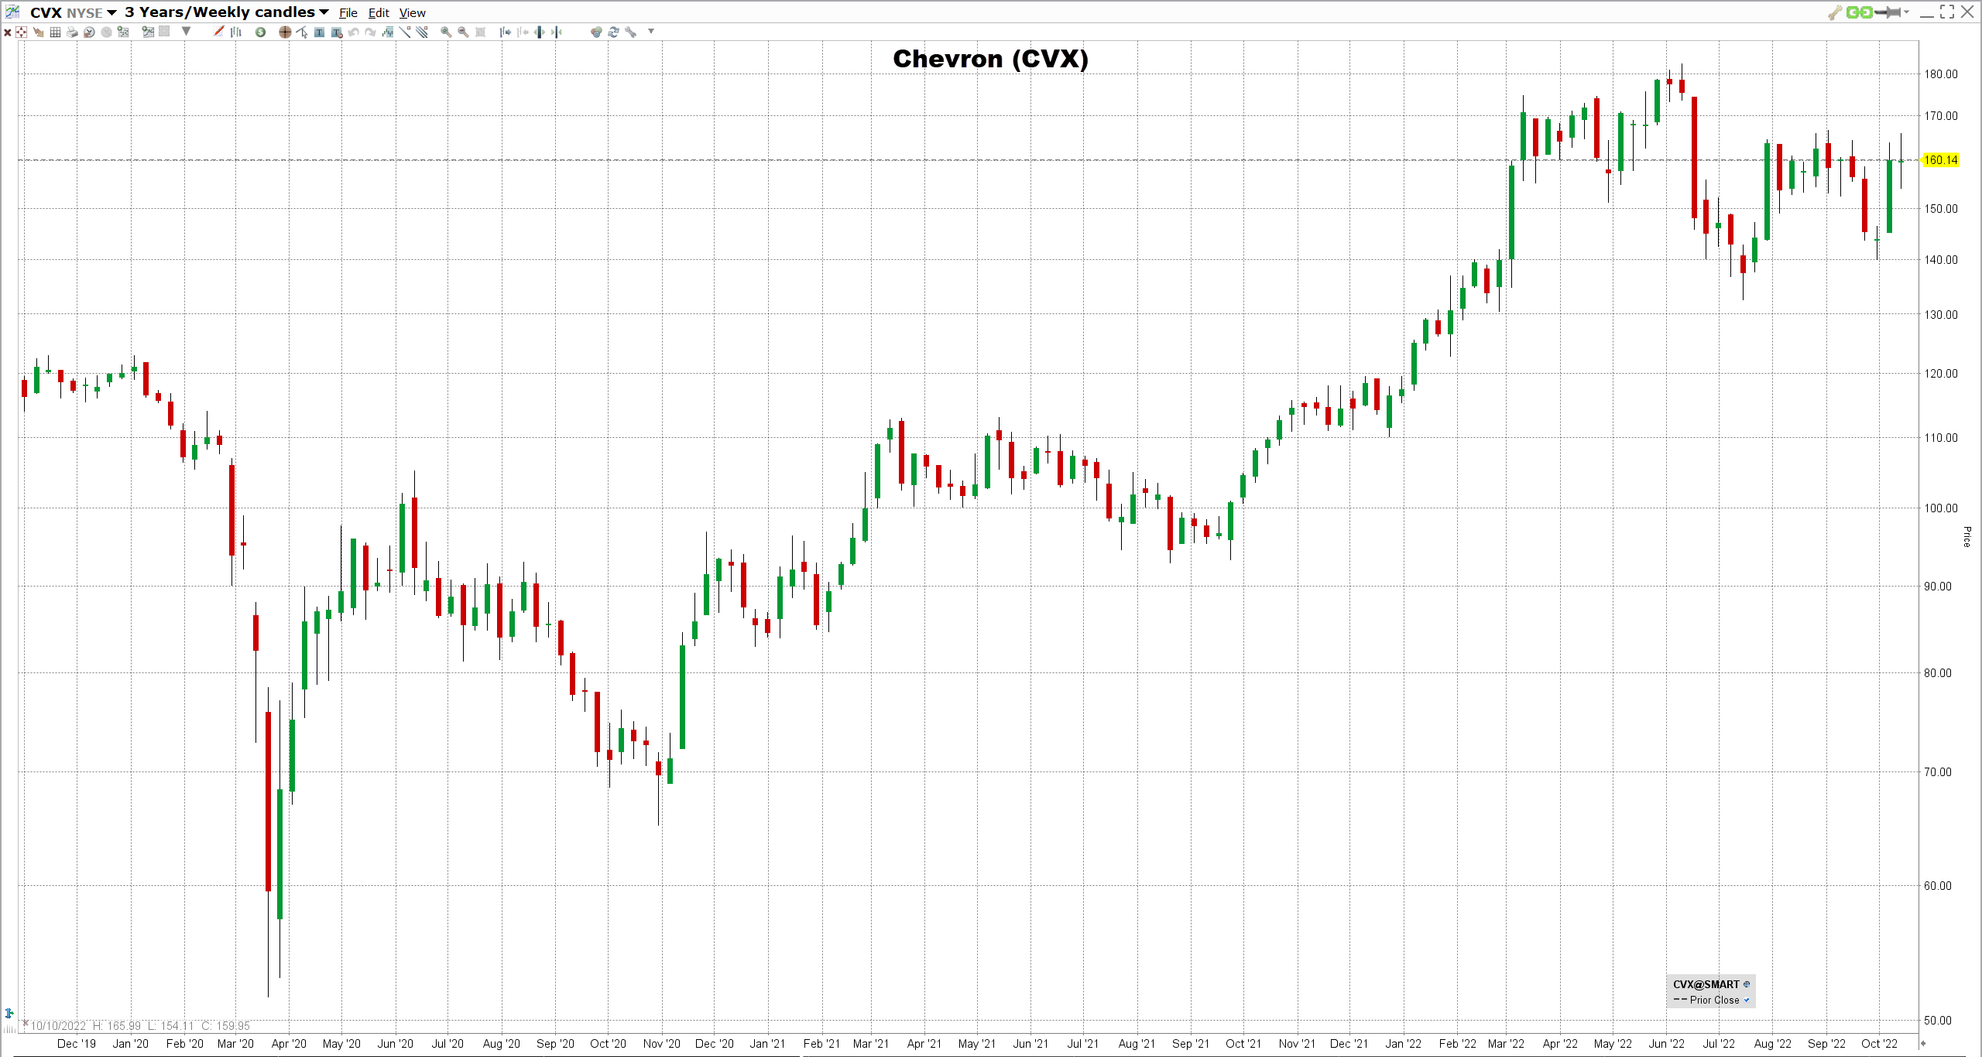
Task: Open toolbar wrench settings icon
Action: point(631,32)
